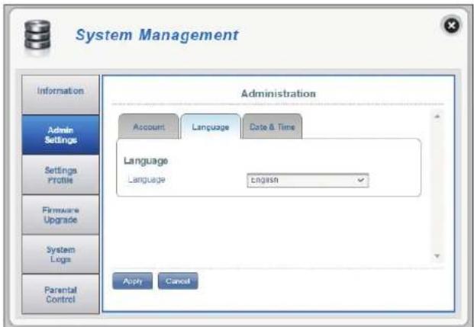Screen dimensions: 474x327
Task: Go to Settings Profile
Action: click(60, 175)
